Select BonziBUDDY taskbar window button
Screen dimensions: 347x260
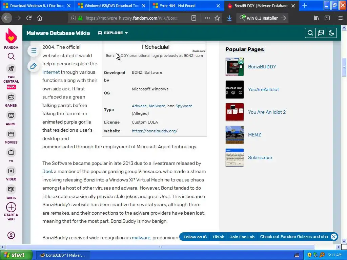tap(63, 255)
